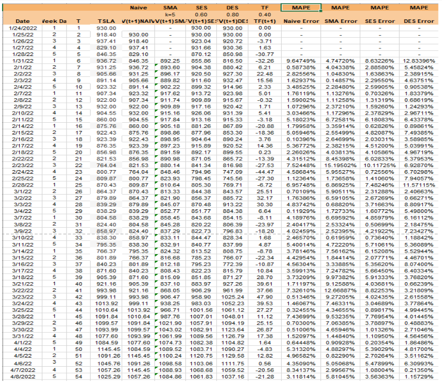The width and height of the screenshot is (442, 383).
Task: Select the date cell 1/31/22
Action: (x=22, y=61)
